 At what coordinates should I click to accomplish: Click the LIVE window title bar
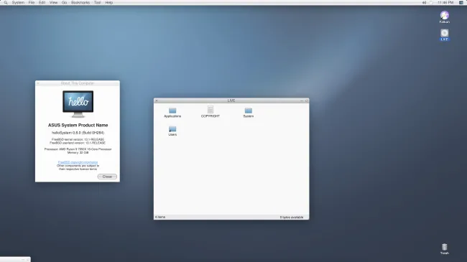[x=231, y=100]
